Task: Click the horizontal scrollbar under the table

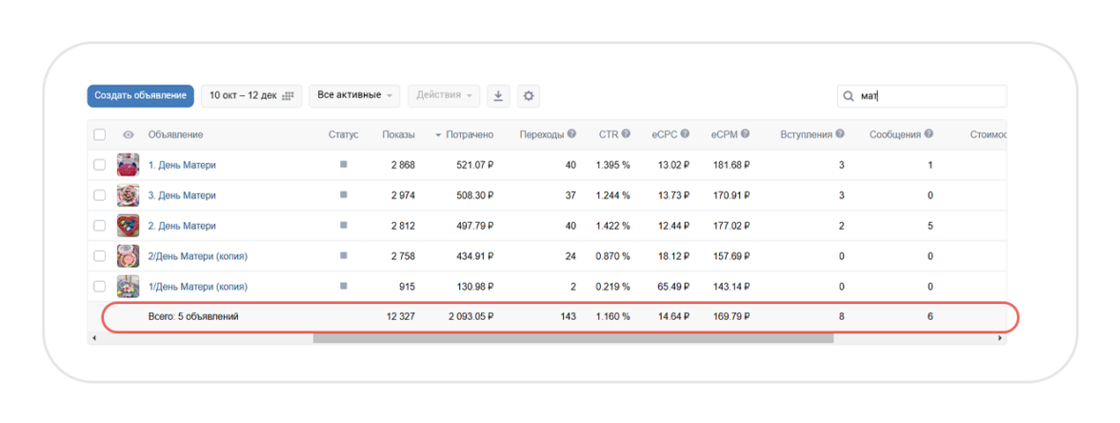Action: click(571, 338)
